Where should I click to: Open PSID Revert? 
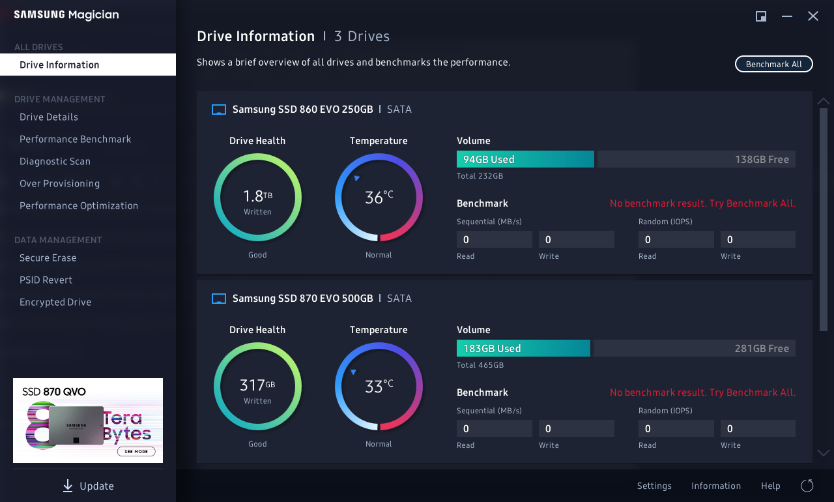coord(46,280)
